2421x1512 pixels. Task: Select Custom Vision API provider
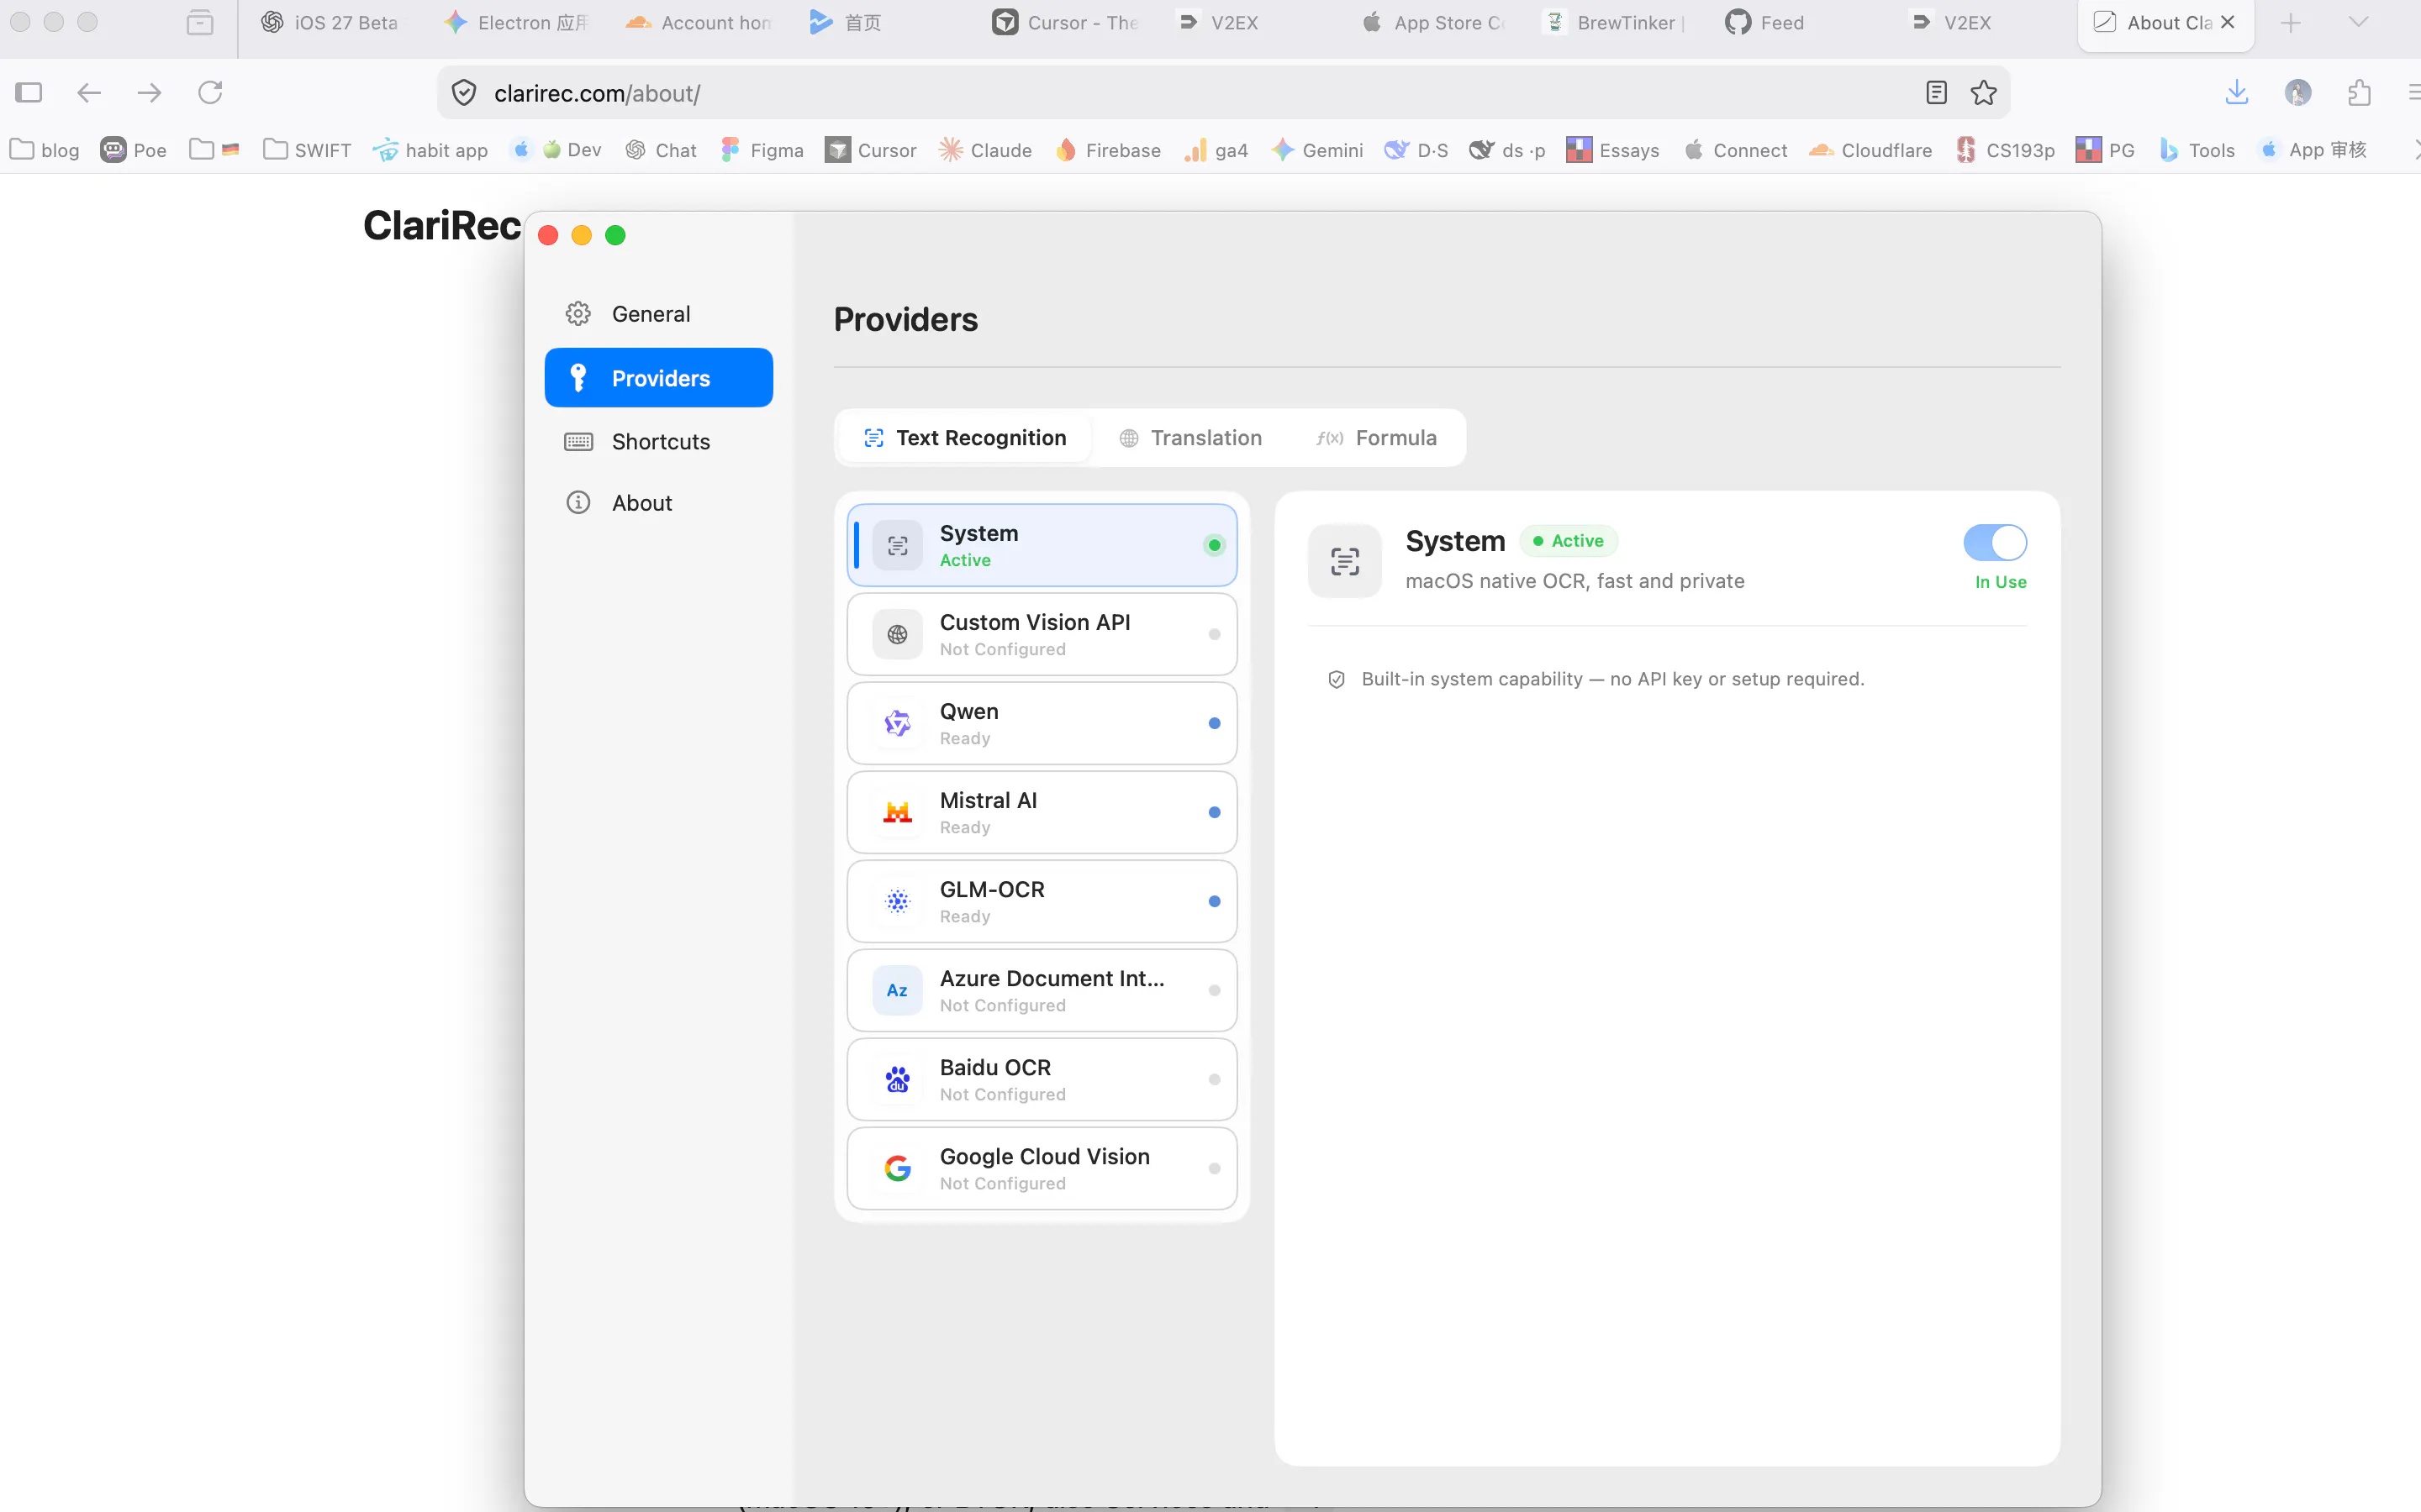(x=1042, y=634)
